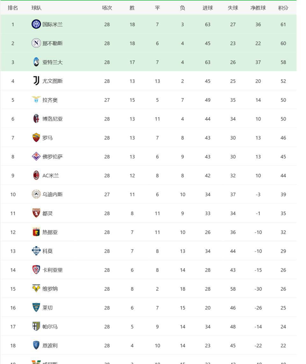Viewport: 306px width, 364px height.
Task: Click the Napoli (那不勒斯) club crest
Action: tap(36, 43)
